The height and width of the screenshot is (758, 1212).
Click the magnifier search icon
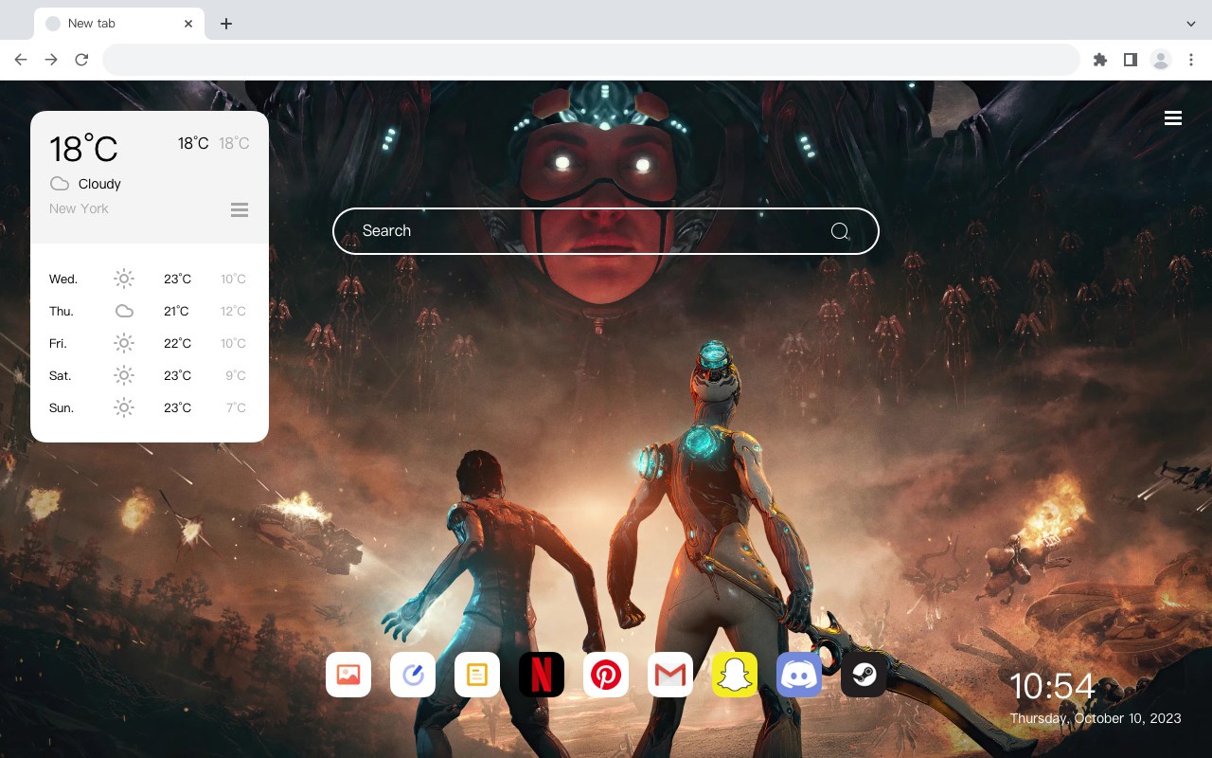click(840, 231)
